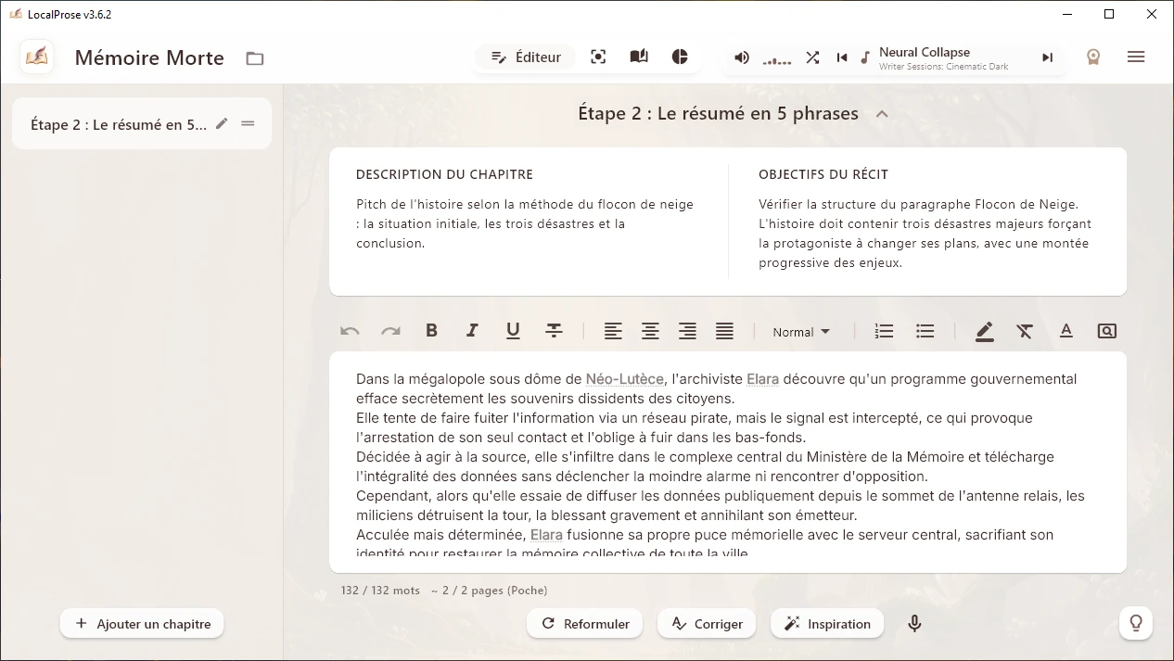The width and height of the screenshot is (1174, 661).
Task: Click the underlined word Néo-Lutèce
Action: pos(625,379)
